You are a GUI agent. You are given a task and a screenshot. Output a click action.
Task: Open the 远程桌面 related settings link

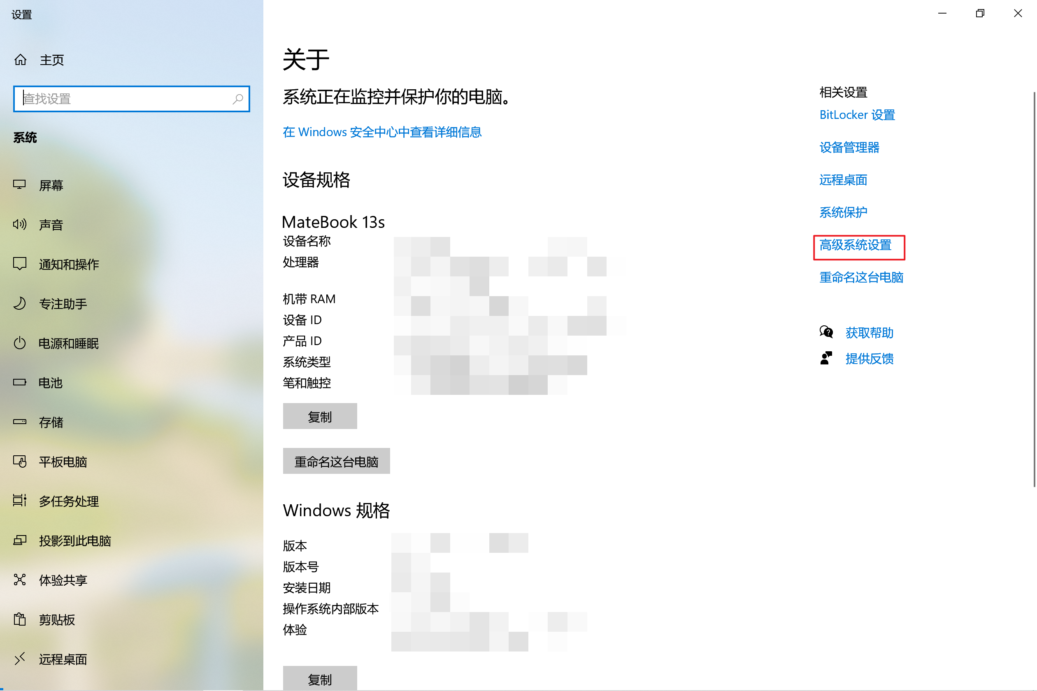click(843, 180)
